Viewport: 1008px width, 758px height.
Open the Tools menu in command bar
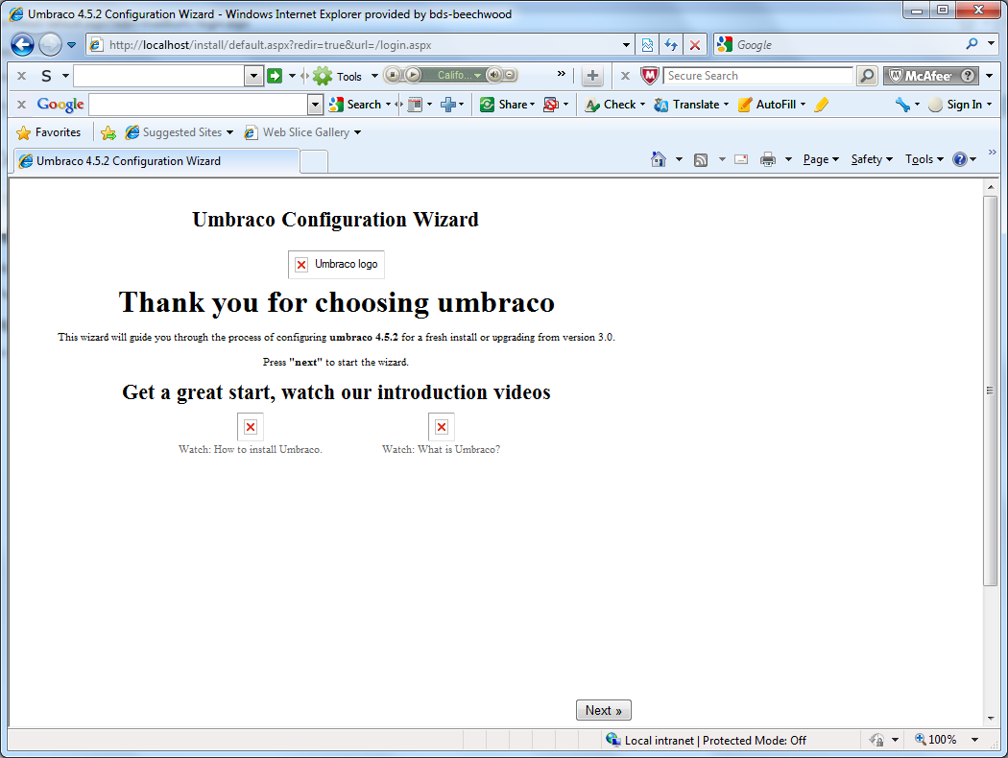tap(924, 159)
